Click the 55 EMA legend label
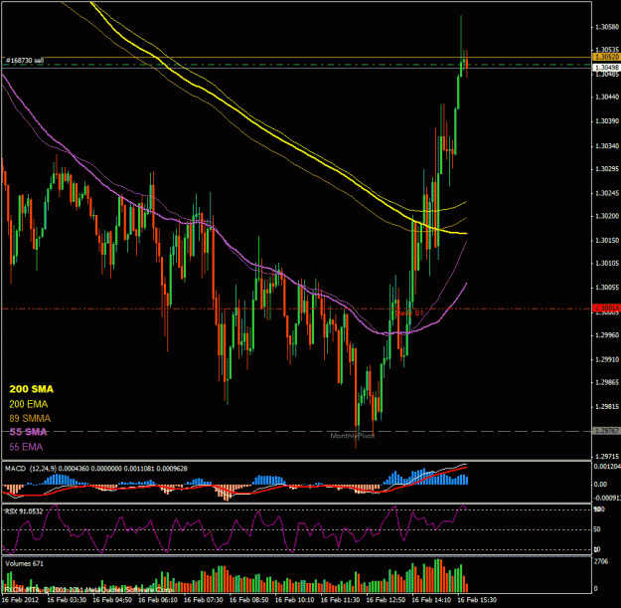 point(26,447)
